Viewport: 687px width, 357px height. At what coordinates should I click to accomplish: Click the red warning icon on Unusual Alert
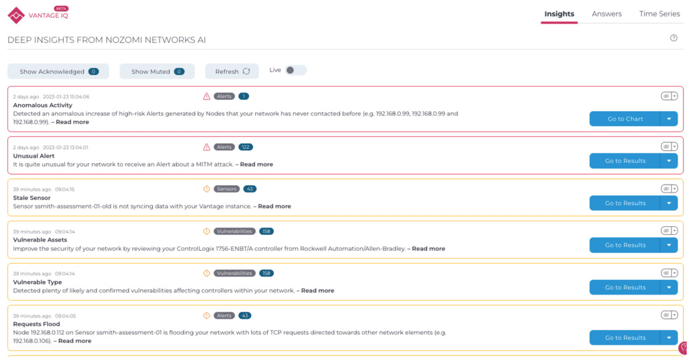[207, 147]
